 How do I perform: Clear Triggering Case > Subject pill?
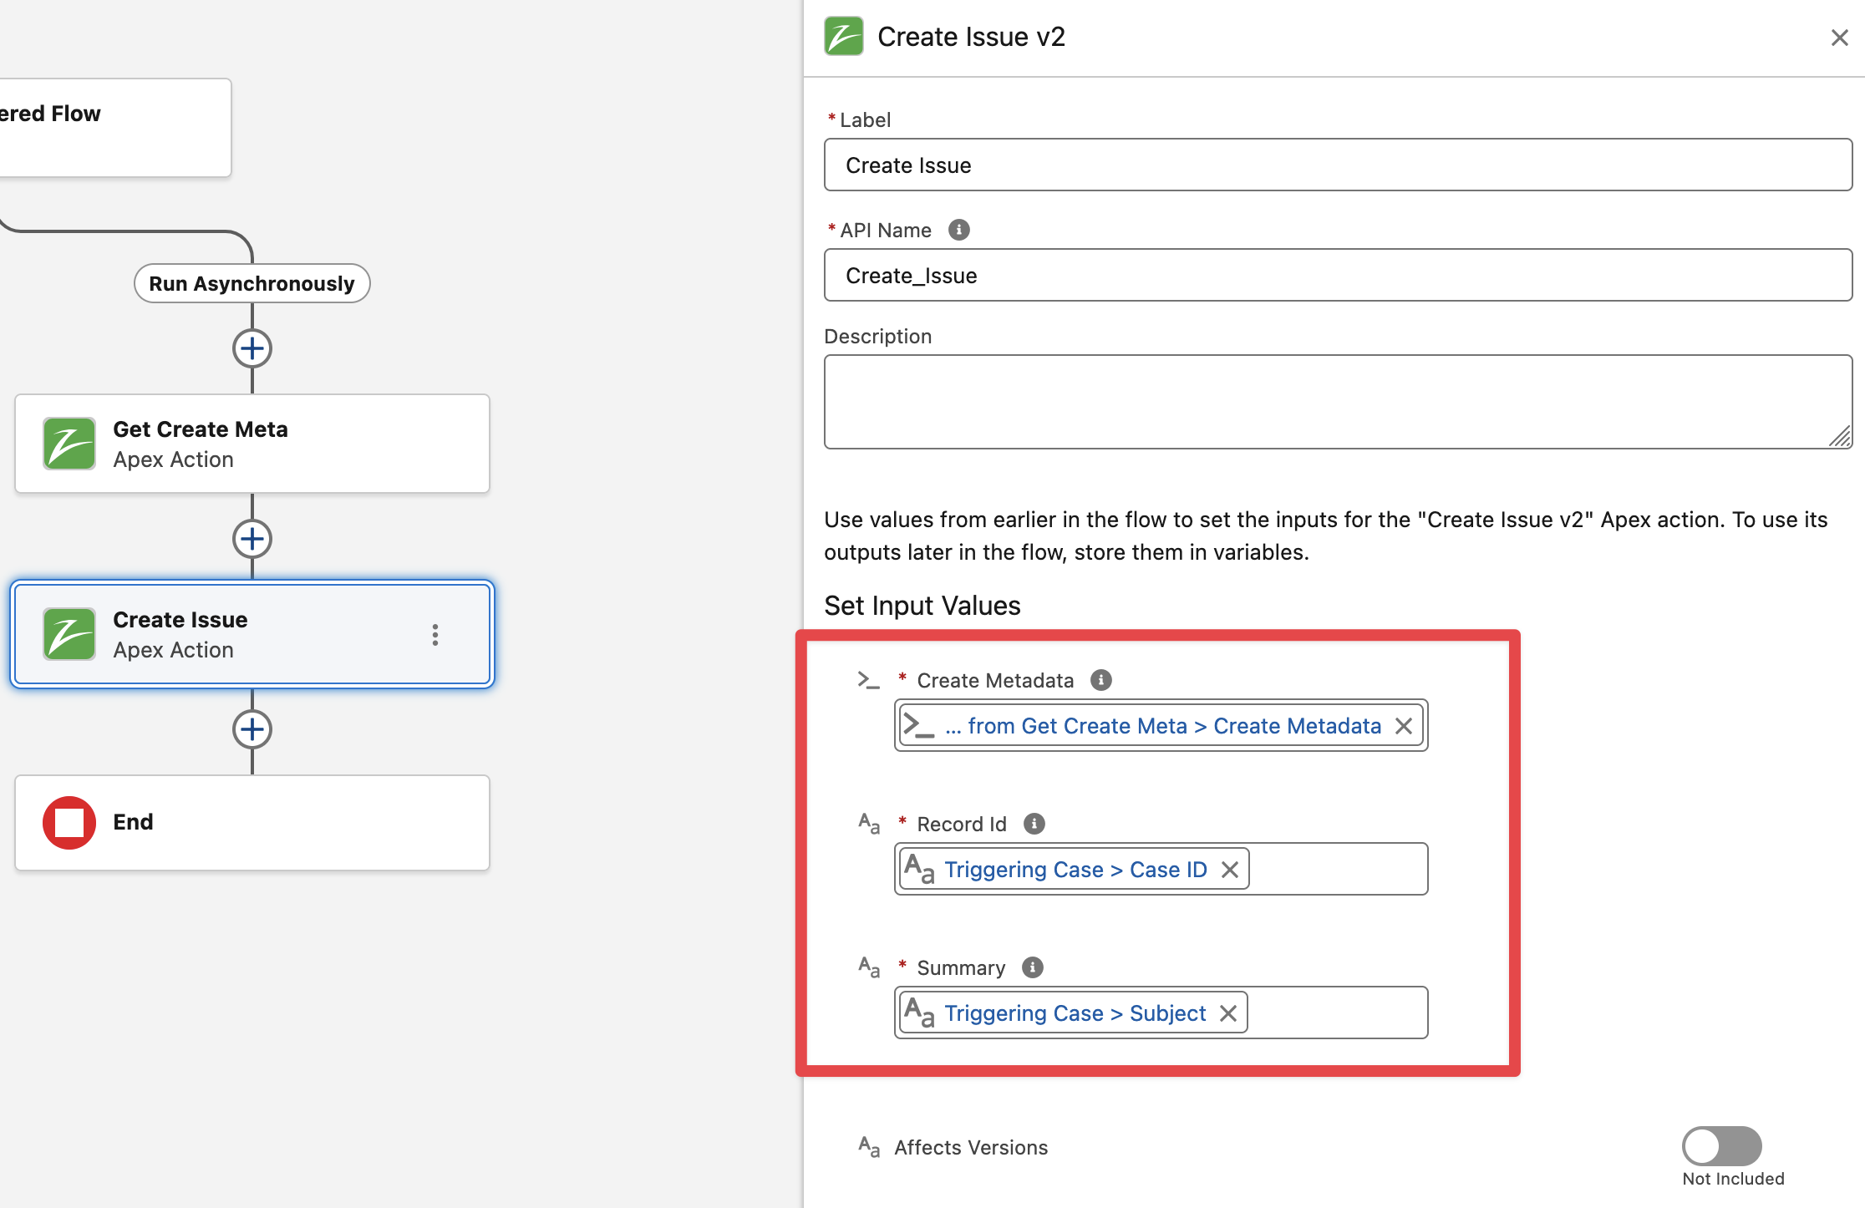tap(1227, 1013)
